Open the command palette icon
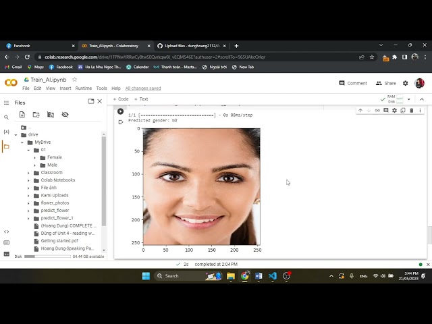 6,243
